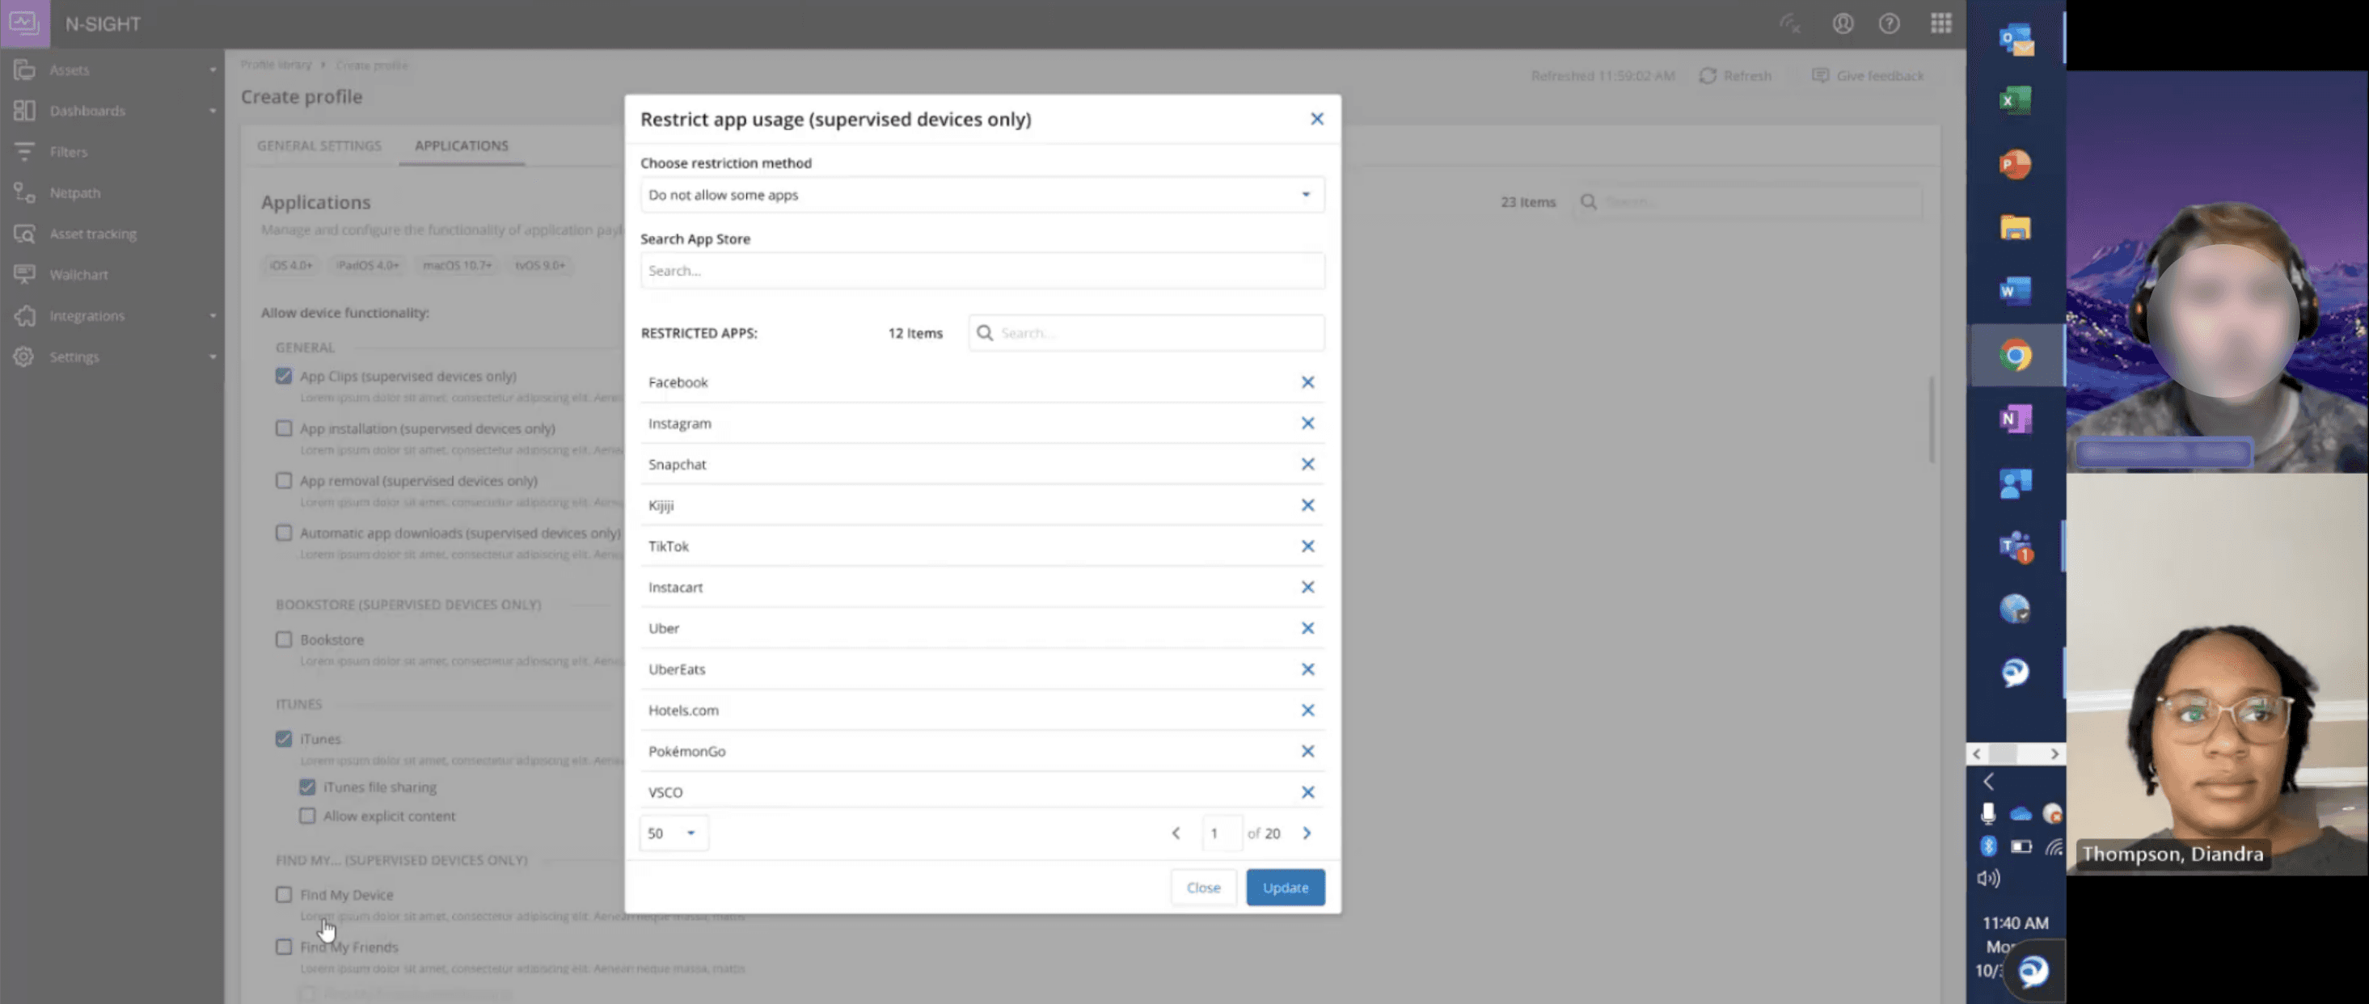Viewport: 2369px width, 1004px height.
Task: Remove Instagram from restricted apps
Action: [1307, 423]
